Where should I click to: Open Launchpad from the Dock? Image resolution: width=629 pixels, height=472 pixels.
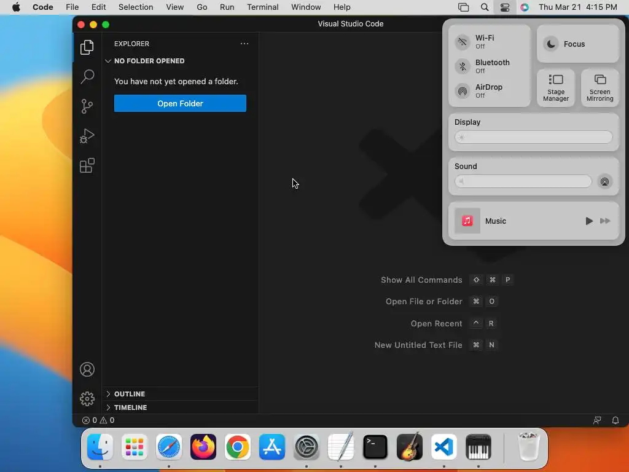click(135, 447)
